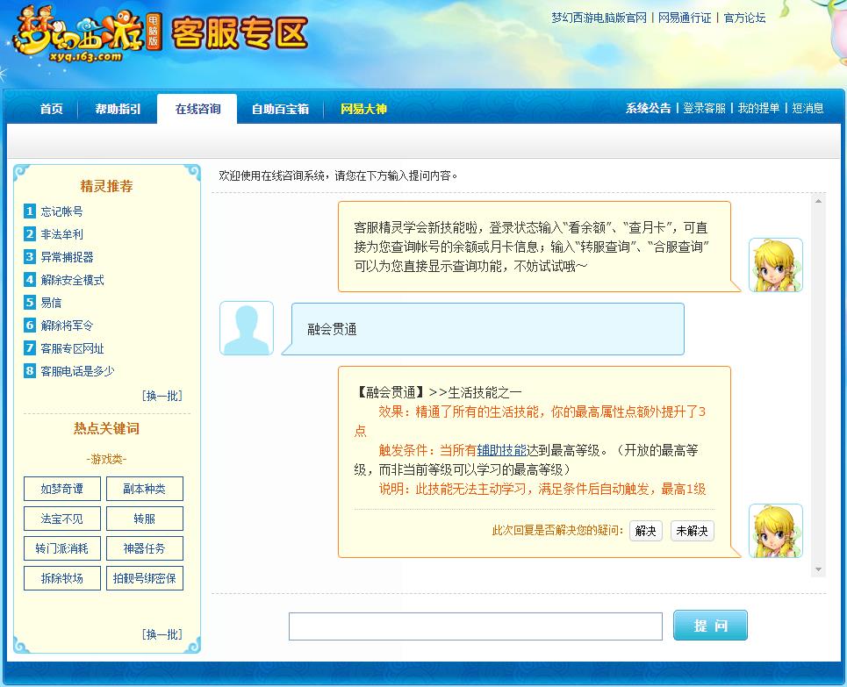The image size is (847, 687).
Task: Open 系统公告 link
Action: (649, 108)
